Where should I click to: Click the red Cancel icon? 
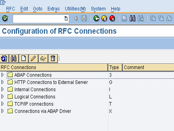click(x=112, y=19)
